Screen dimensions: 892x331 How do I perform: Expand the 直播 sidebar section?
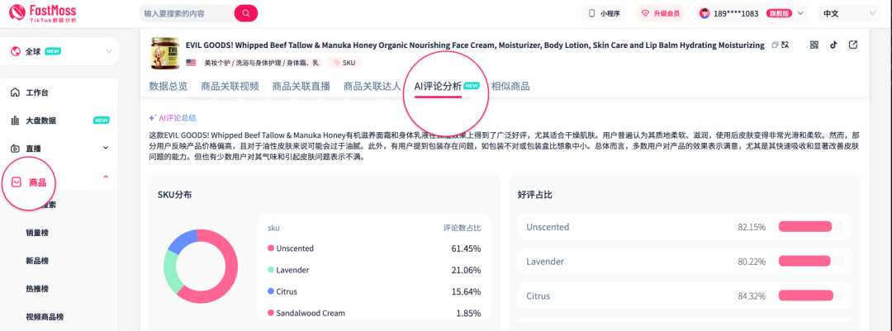(106, 149)
